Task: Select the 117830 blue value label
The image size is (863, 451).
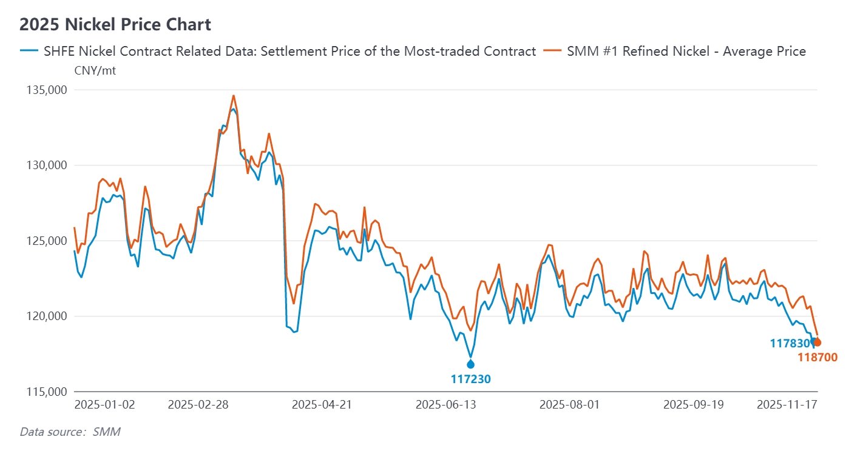Action: (790, 344)
